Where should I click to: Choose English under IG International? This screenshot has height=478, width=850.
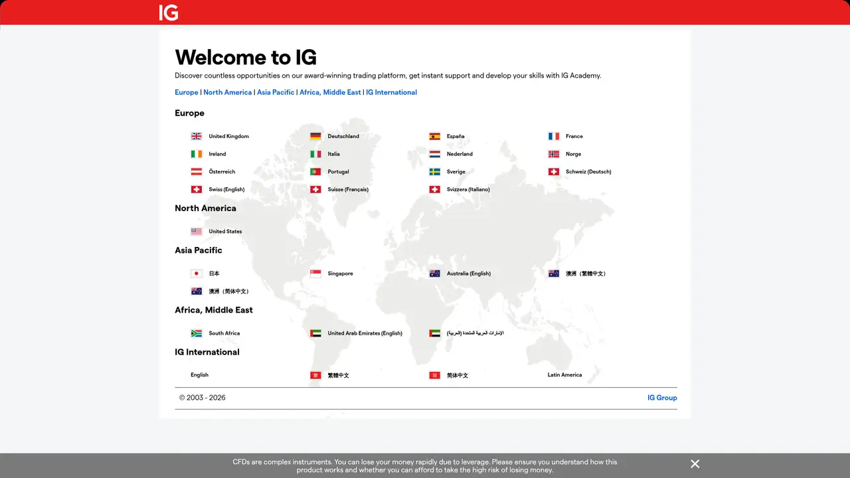tap(199, 375)
